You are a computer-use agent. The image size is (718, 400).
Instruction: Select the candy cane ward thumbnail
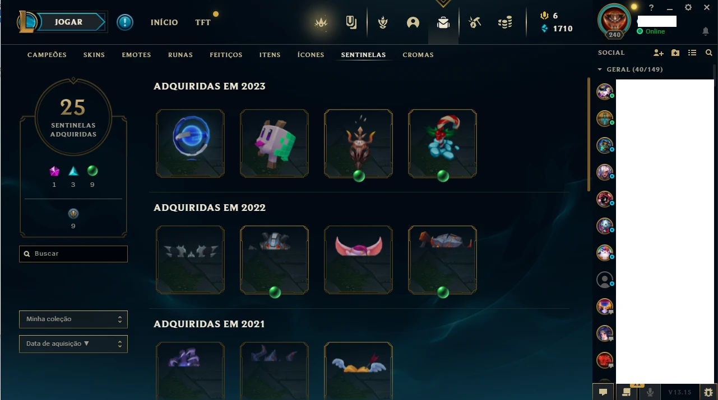(x=443, y=144)
